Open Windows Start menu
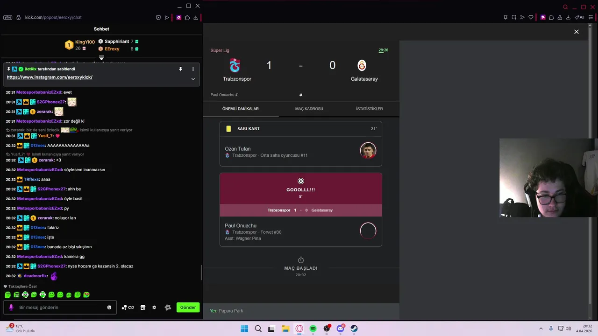This screenshot has width=598, height=336. pyautogui.click(x=244, y=329)
